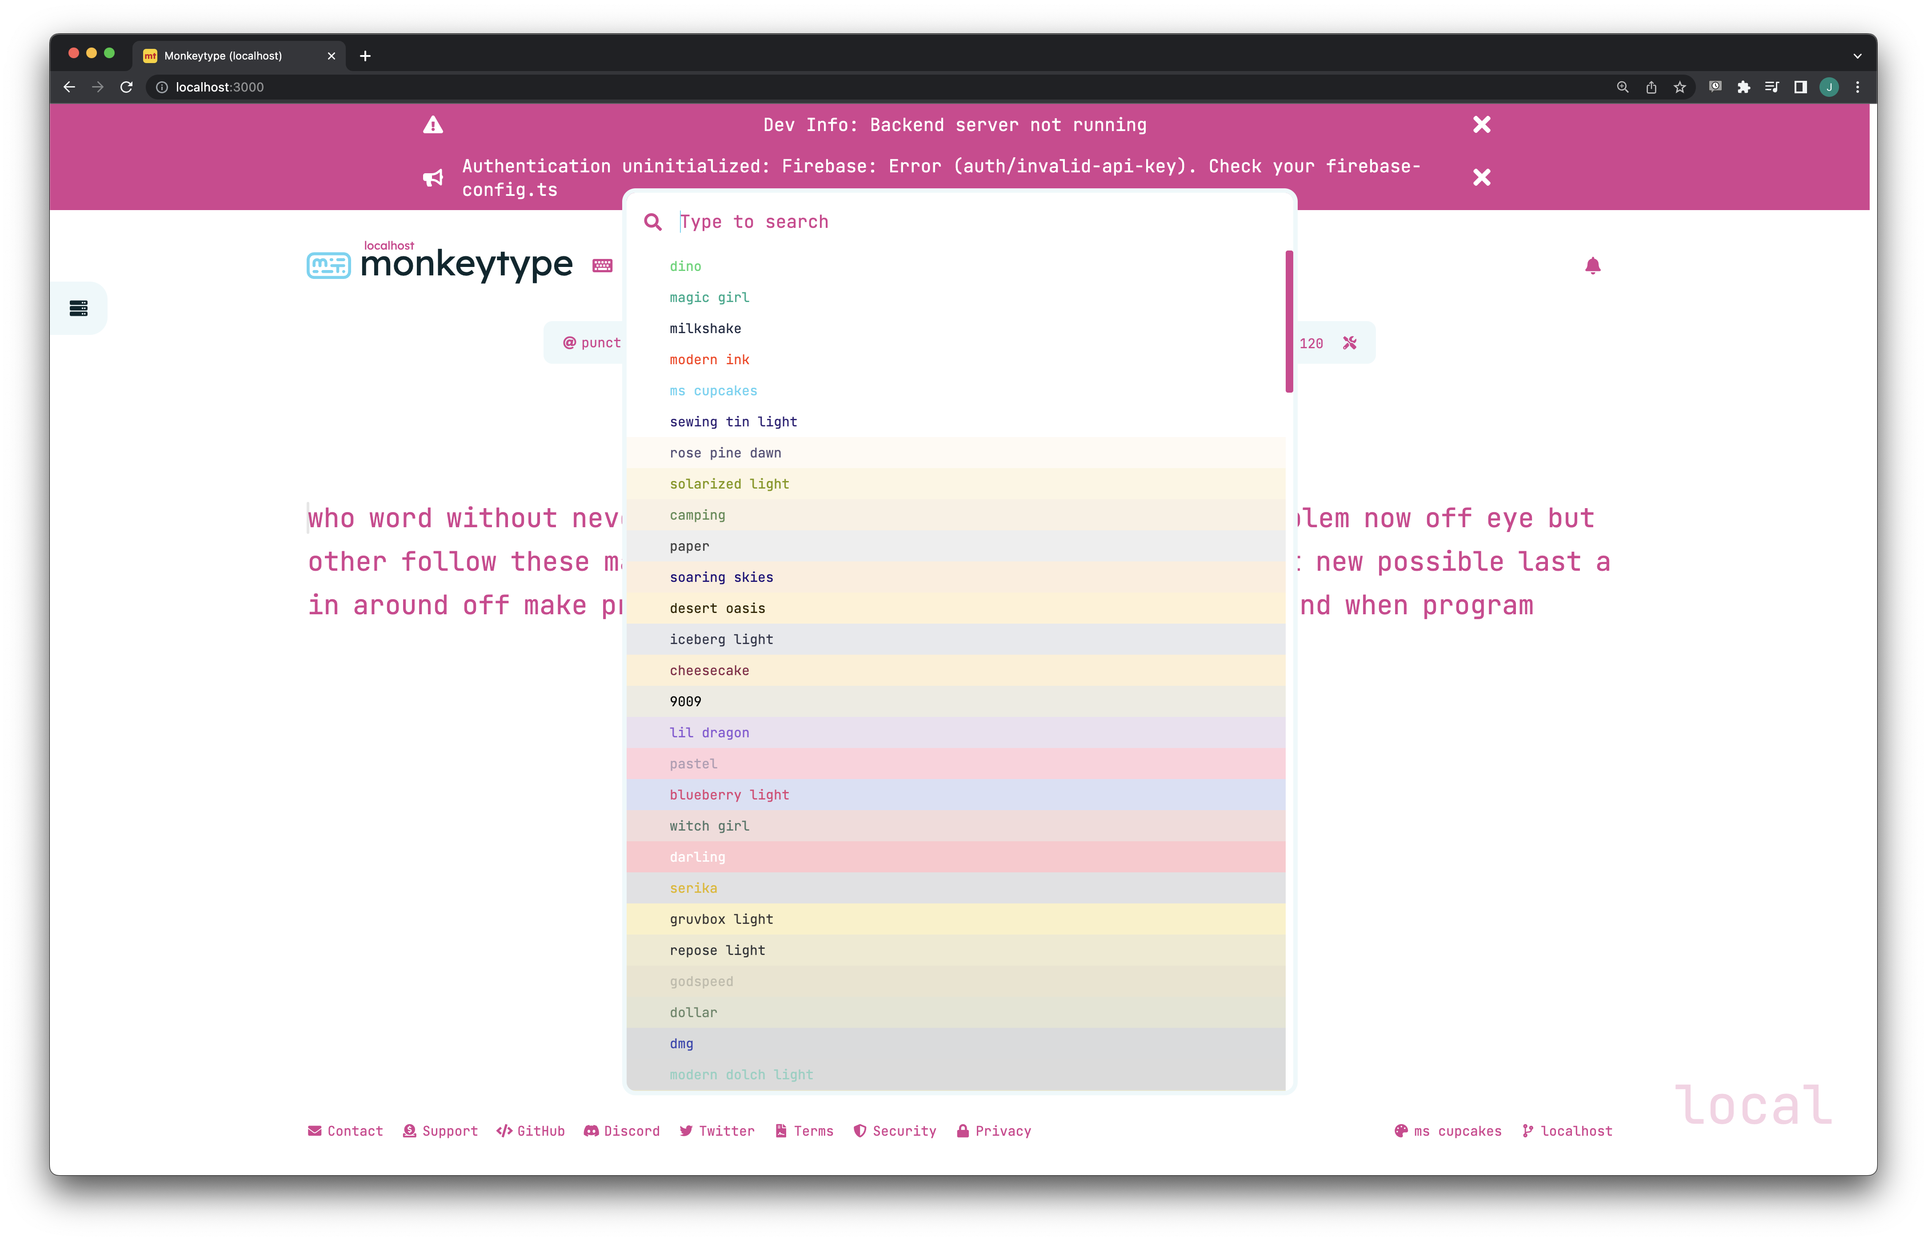This screenshot has width=1927, height=1241.
Task: Click the keyboard icon next to monkeytype
Action: point(602,266)
